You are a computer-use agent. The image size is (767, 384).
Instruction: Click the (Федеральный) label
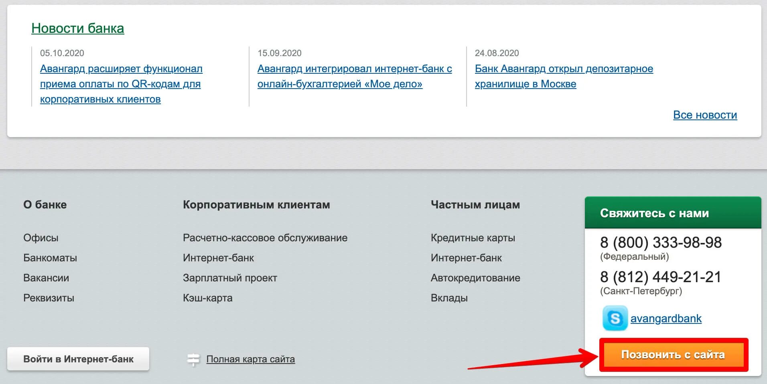tap(635, 257)
